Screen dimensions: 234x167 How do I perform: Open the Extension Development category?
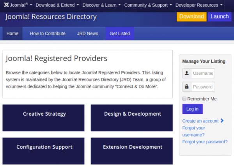click(132, 151)
